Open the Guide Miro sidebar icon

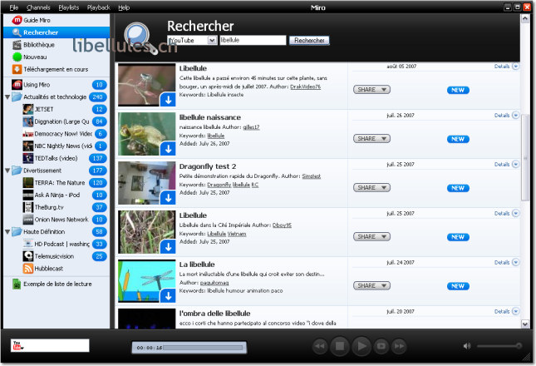(17, 20)
